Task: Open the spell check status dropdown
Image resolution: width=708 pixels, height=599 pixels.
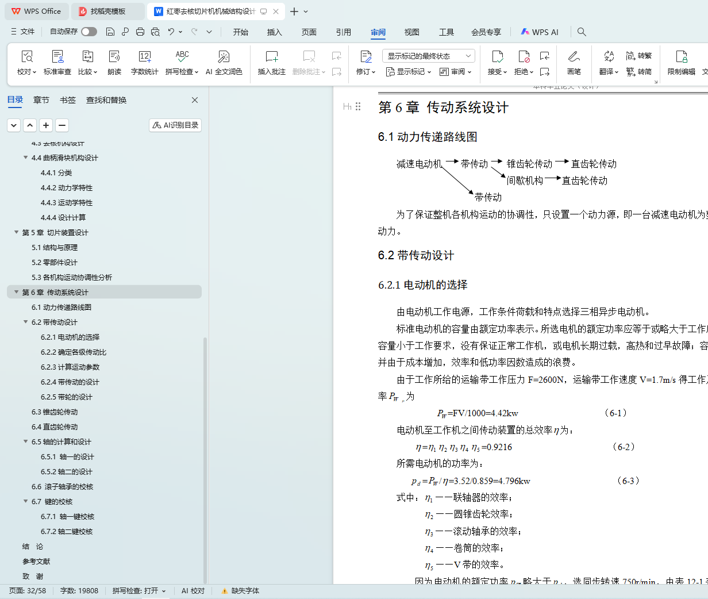Action: pyautogui.click(x=139, y=590)
